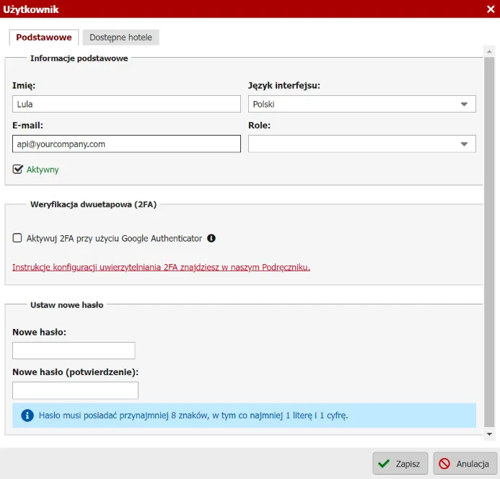Click the Weryfikacja dwuetapowa (2FA) heading

(93, 204)
